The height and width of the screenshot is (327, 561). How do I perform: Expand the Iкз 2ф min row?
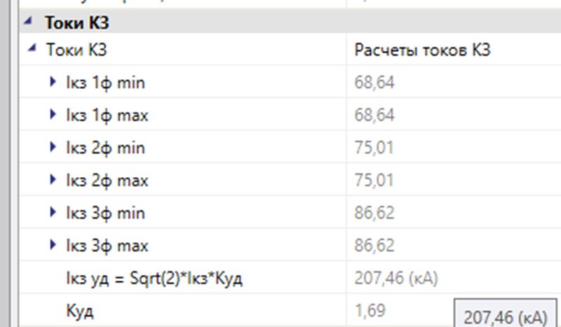point(53,148)
